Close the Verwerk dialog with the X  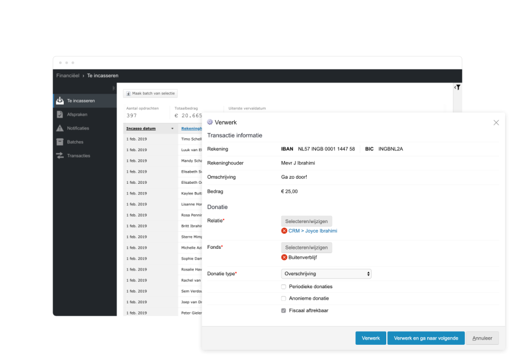(x=496, y=122)
